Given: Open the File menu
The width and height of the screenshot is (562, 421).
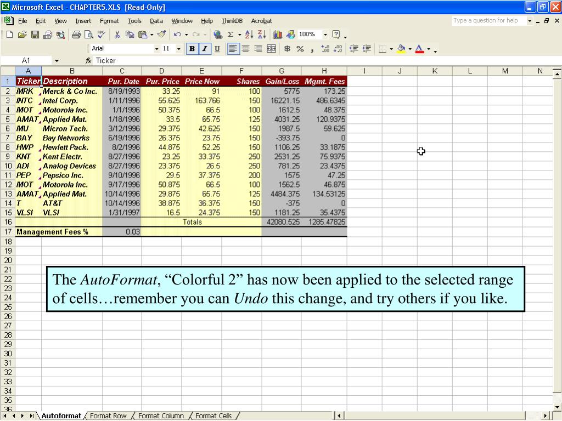Looking at the screenshot, I should point(23,21).
